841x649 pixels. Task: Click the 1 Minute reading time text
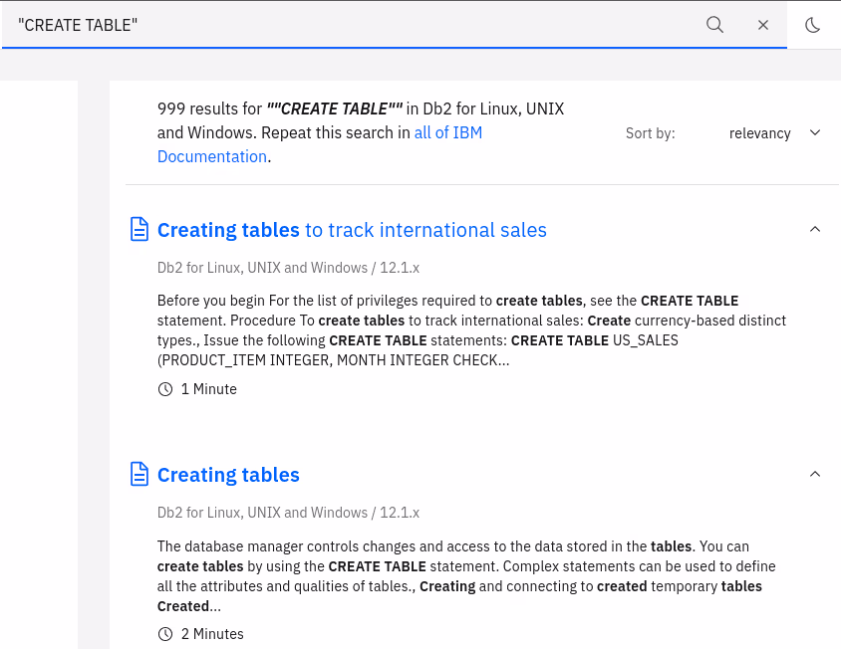(x=208, y=389)
